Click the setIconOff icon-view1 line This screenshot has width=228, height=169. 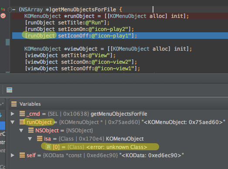click(82, 69)
